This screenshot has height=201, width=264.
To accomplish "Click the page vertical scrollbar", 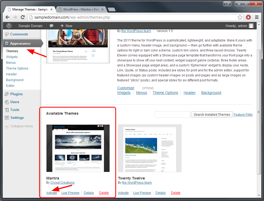I will click(x=259, y=112).
